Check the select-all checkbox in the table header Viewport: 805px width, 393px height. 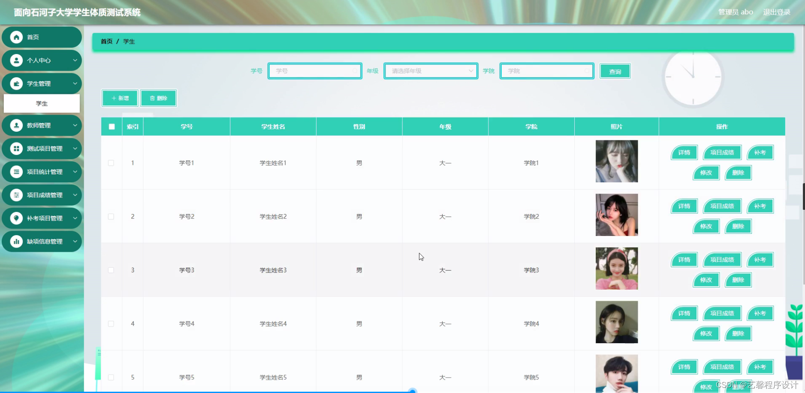coord(111,126)
